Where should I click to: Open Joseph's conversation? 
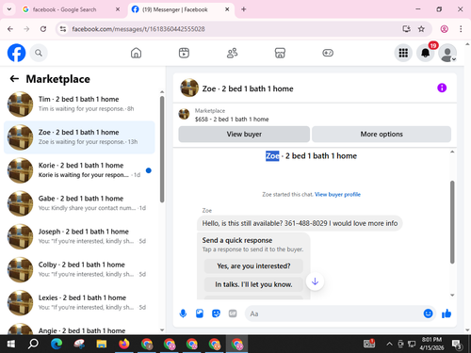79,236
